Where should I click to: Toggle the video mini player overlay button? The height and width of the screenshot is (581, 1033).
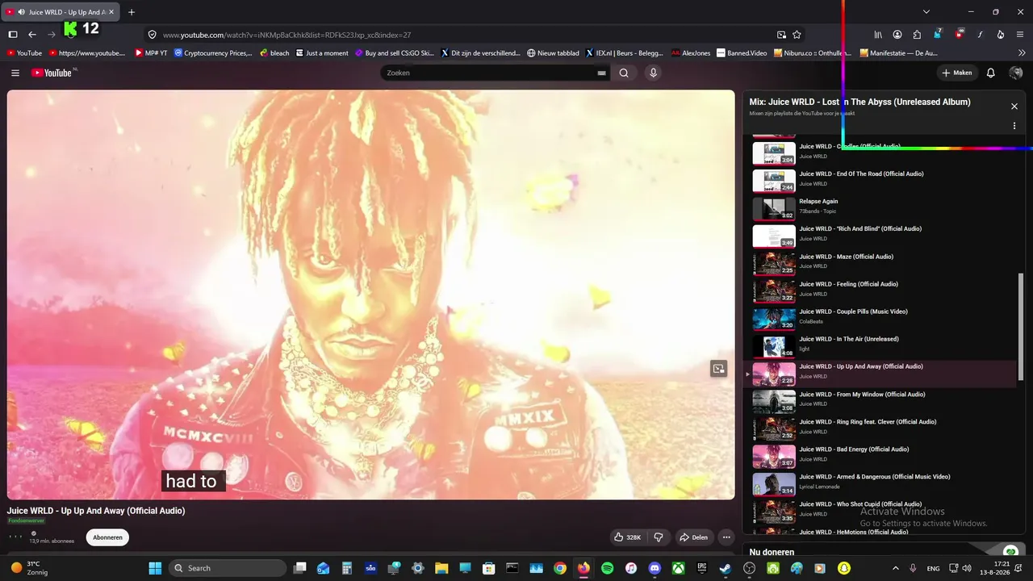coord(718,369)
